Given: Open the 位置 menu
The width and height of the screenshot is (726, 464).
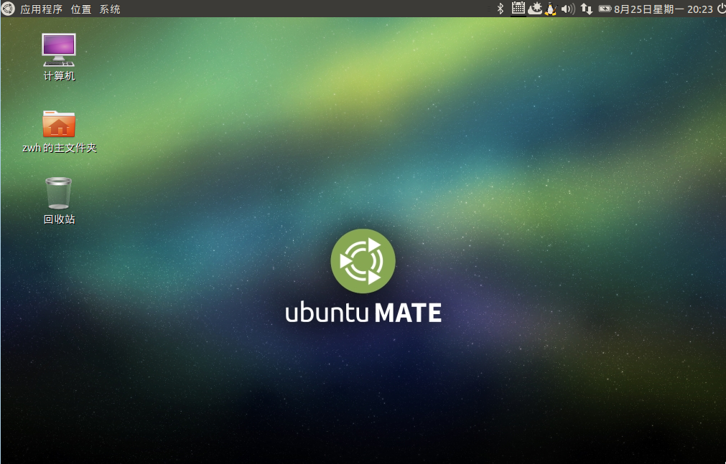Looking at the screenshot, I should tap(81, 9).
